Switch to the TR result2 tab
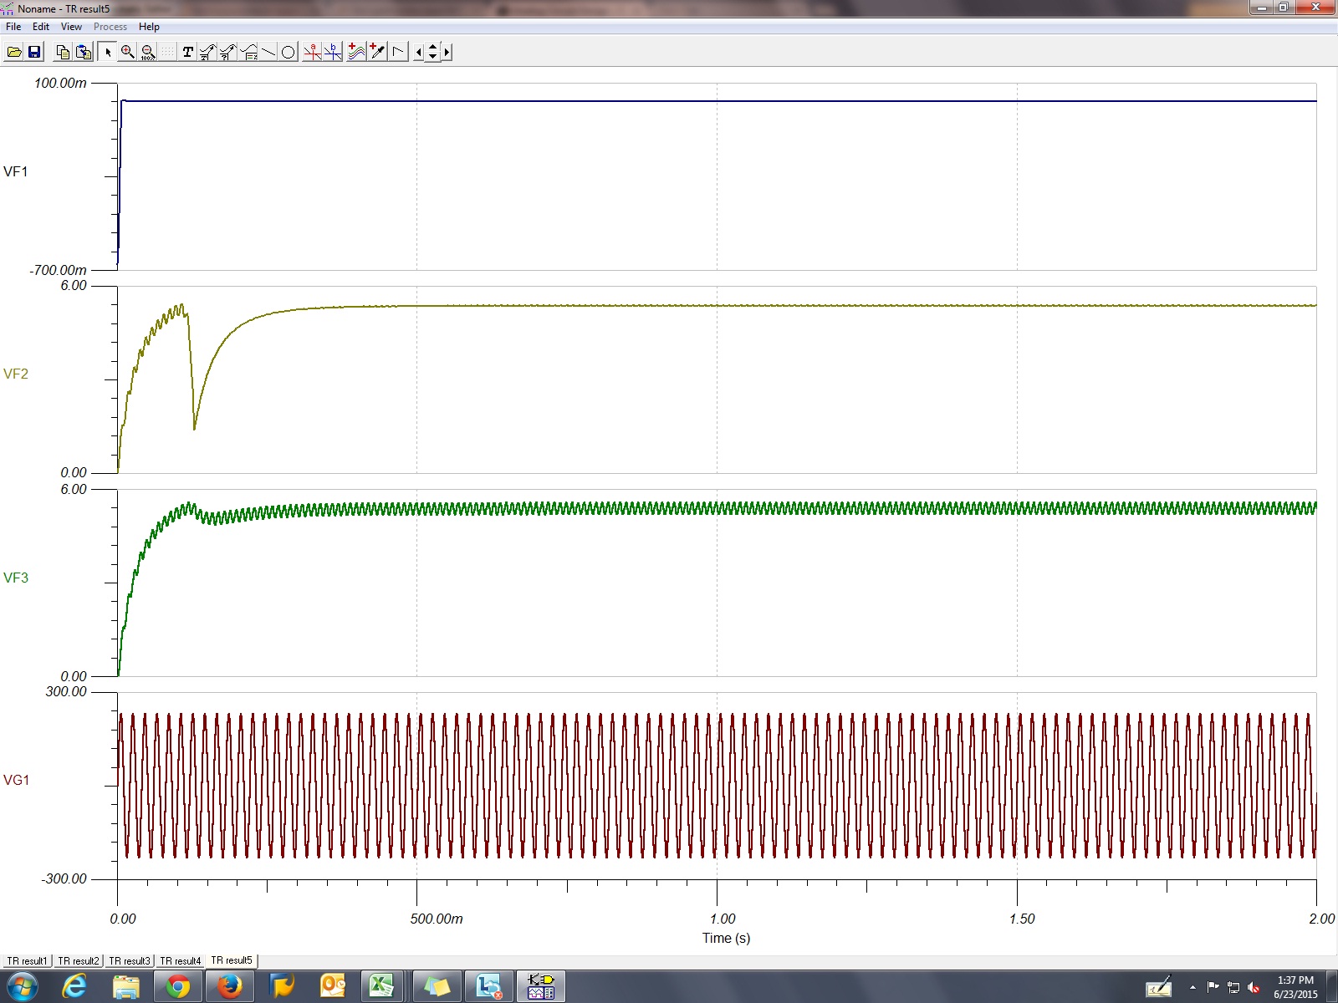Viewport: 1338px width, 1003px height. 79,961
